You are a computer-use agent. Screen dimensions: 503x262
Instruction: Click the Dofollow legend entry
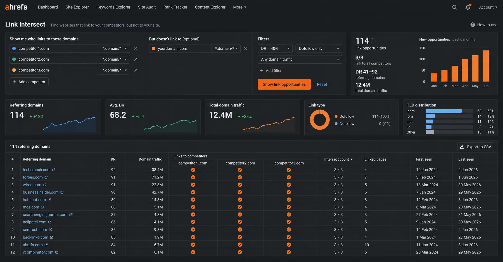tap(344, 116)
